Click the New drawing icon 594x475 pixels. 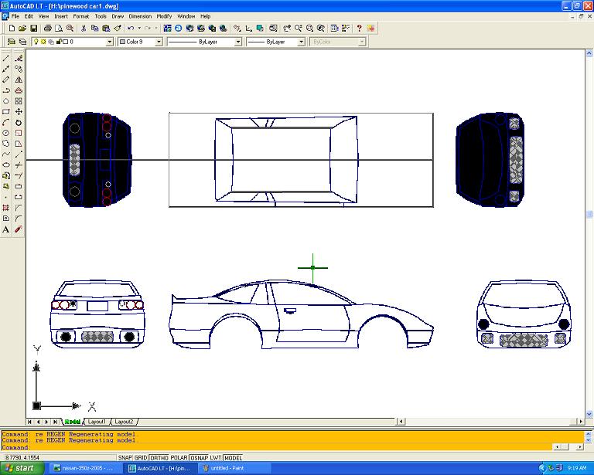pos(12,28)
